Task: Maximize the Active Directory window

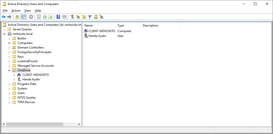Action: tap(255, 4)
